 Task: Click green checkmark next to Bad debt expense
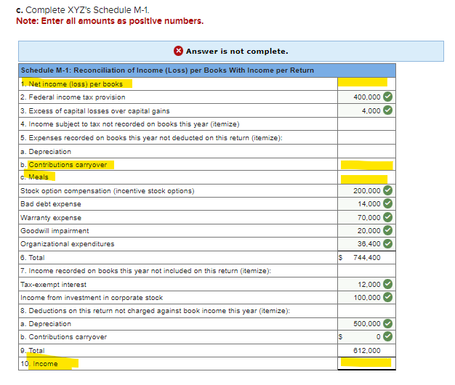point(387,203)
